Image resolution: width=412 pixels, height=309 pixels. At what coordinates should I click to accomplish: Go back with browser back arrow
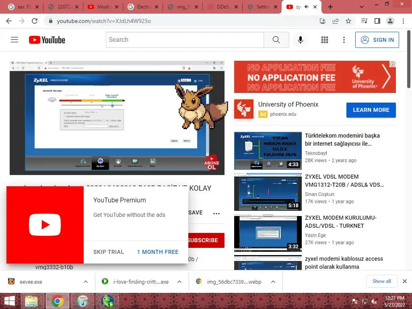[x=9, y=21]
